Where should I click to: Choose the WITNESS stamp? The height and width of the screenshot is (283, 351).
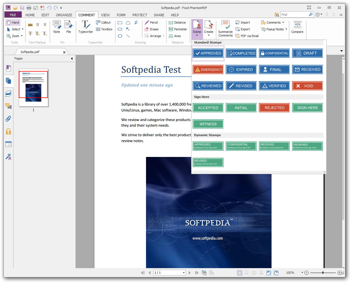point(208,124)
